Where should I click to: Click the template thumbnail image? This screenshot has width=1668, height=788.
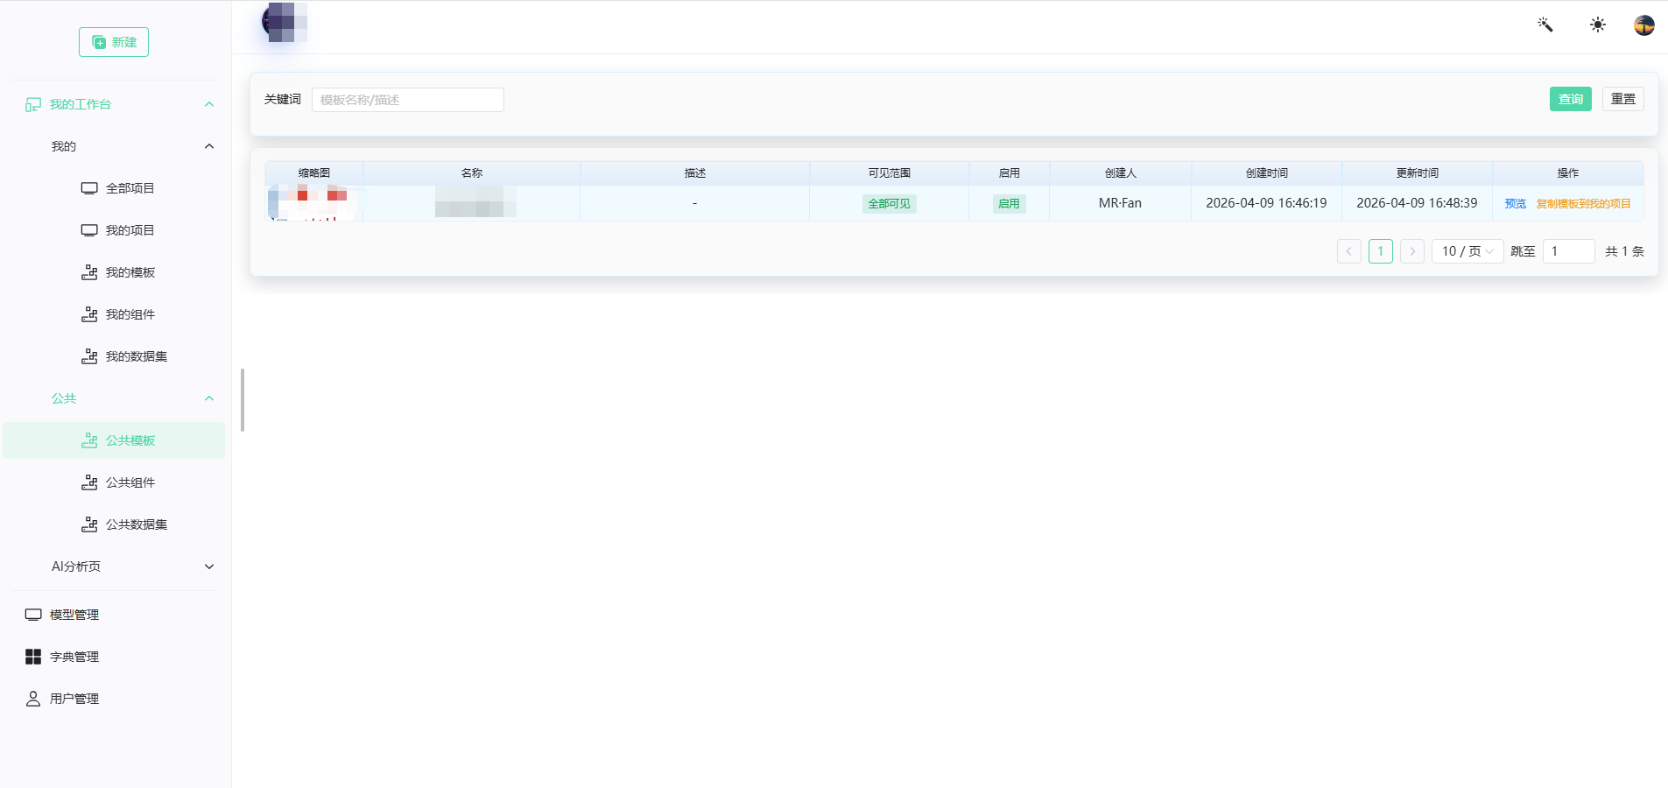tap(313, 203)
